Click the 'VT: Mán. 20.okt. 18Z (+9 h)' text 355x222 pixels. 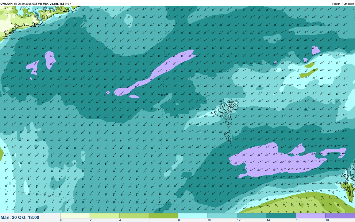[x=55, y=4]
